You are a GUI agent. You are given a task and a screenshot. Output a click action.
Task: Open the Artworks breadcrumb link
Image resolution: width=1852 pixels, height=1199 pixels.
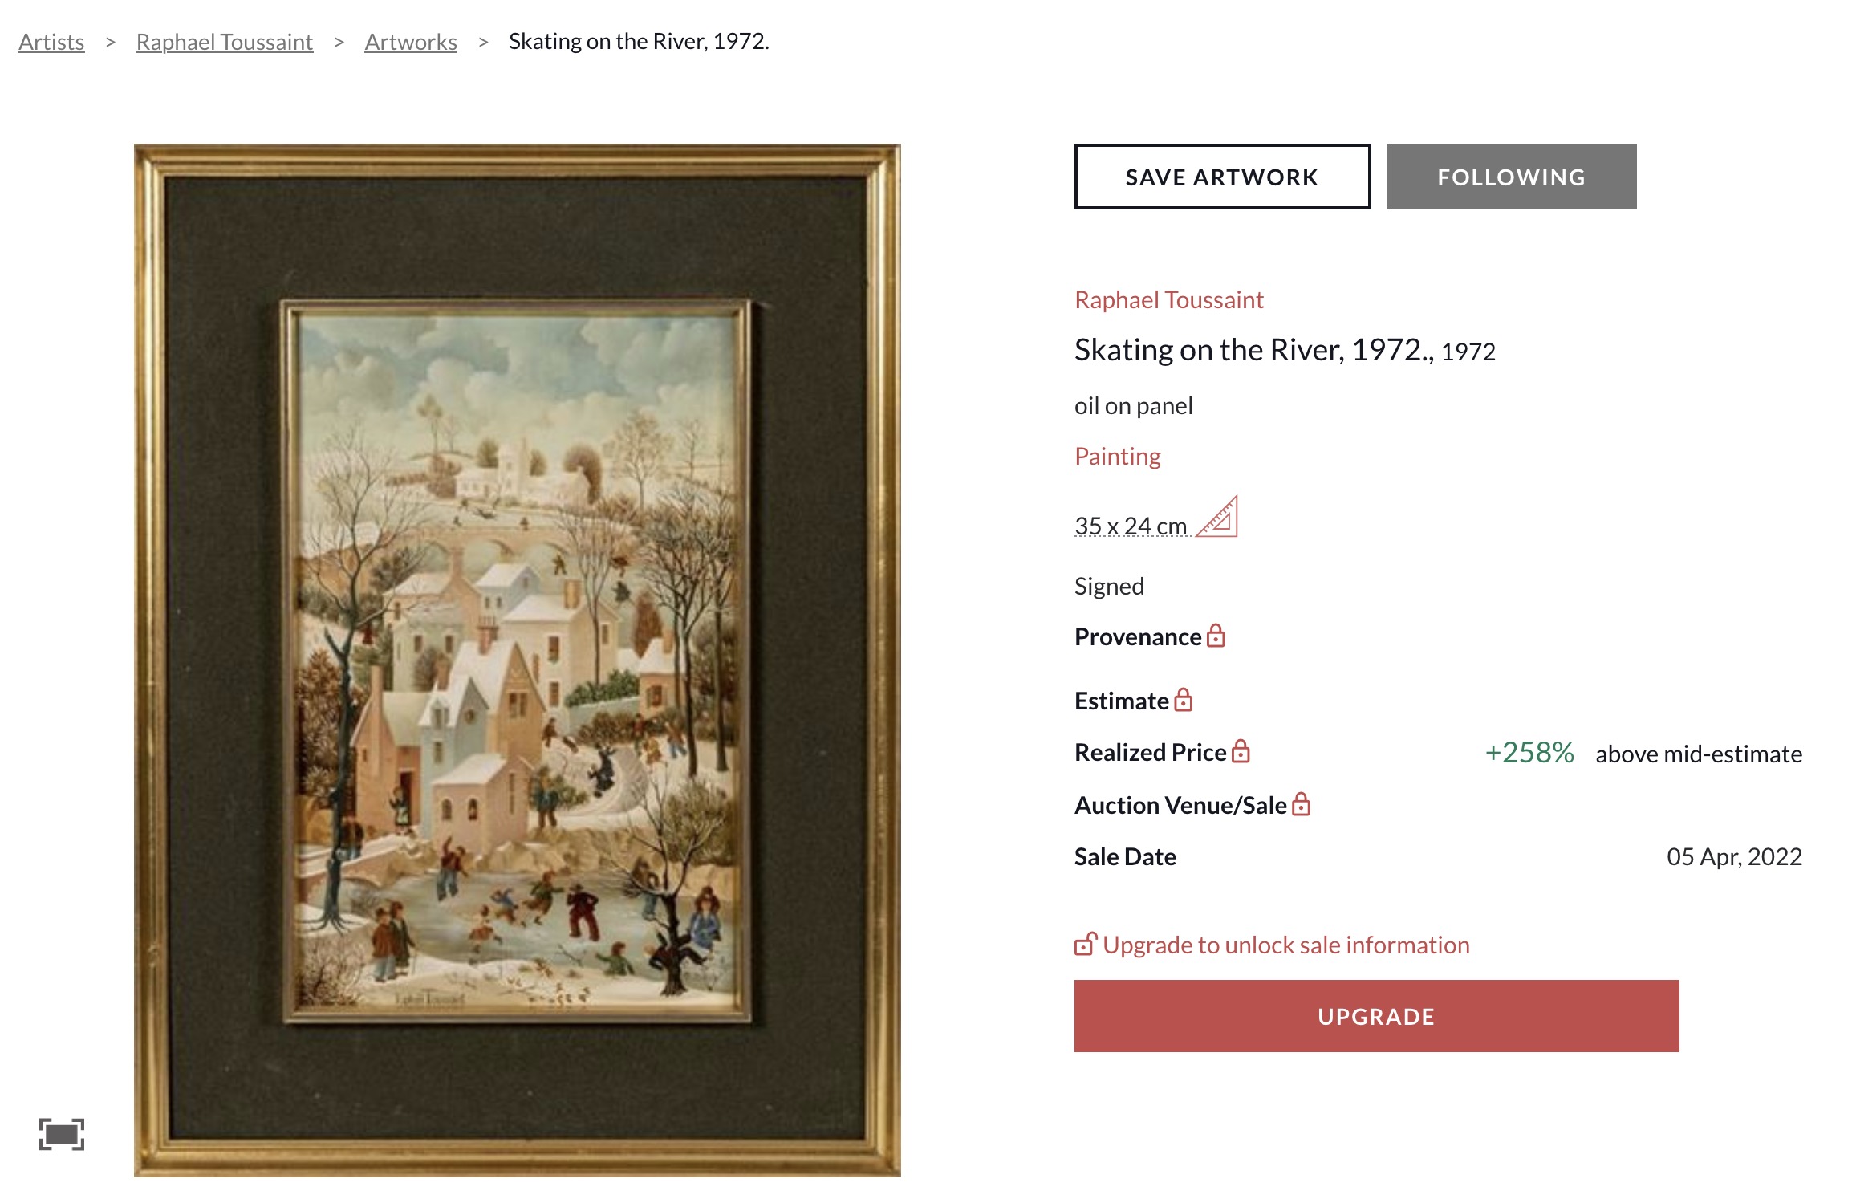(411, 42)
